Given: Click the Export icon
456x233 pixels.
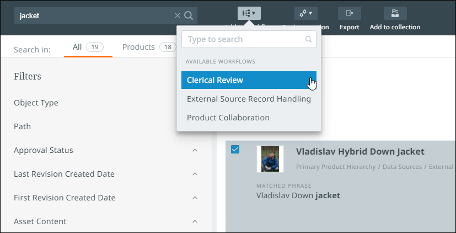Looking at the screenshot, I should (x=349, y=13).
